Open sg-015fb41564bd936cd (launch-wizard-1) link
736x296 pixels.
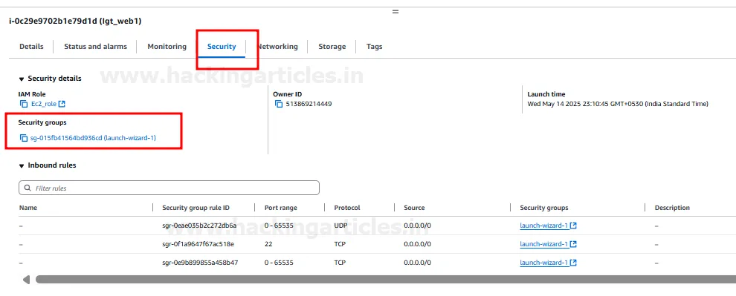[x=93, y=138]
